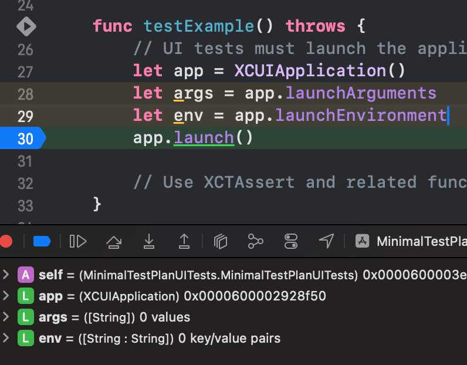Expand the env variable disclosure arrow

point(6,338)
